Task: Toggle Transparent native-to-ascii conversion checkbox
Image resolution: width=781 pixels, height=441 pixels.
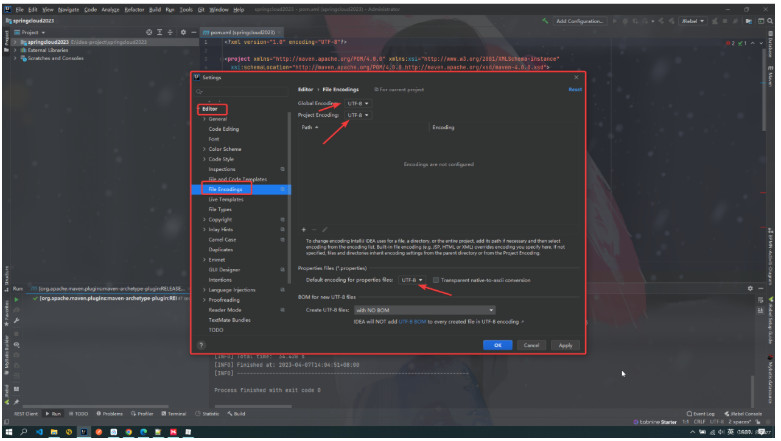Action: point(436,280)
